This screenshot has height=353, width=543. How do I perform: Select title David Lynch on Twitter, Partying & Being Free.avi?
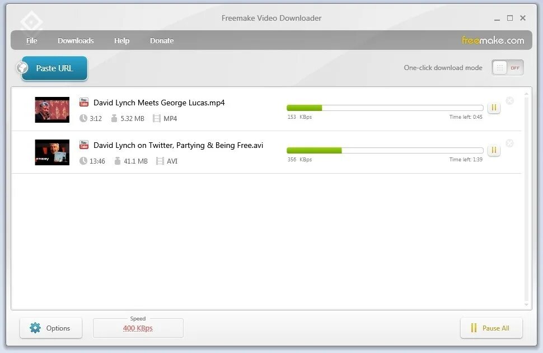(179, 145)
